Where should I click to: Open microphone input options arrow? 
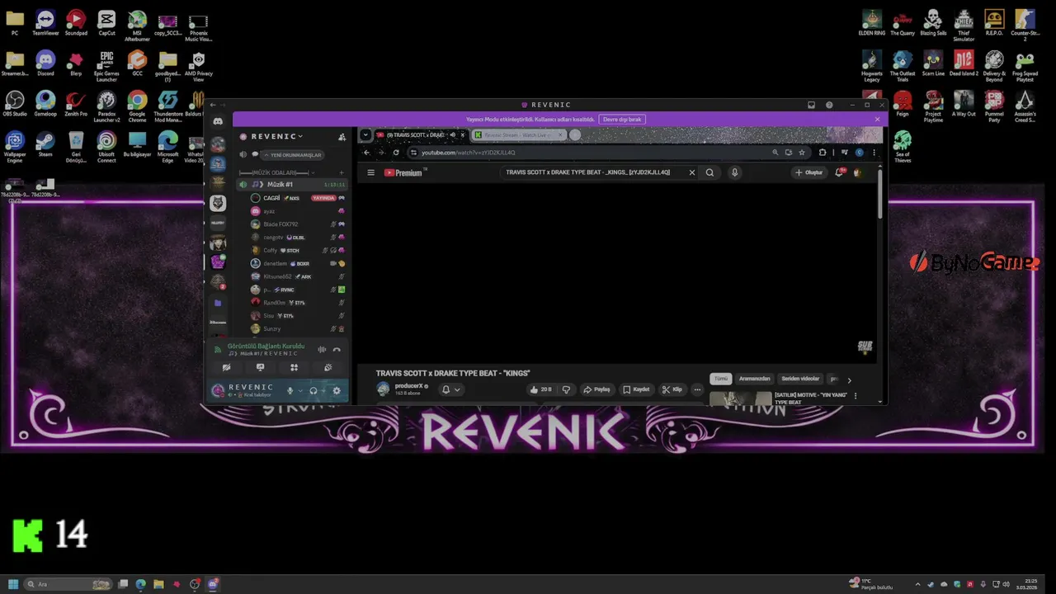click(300, 390)
